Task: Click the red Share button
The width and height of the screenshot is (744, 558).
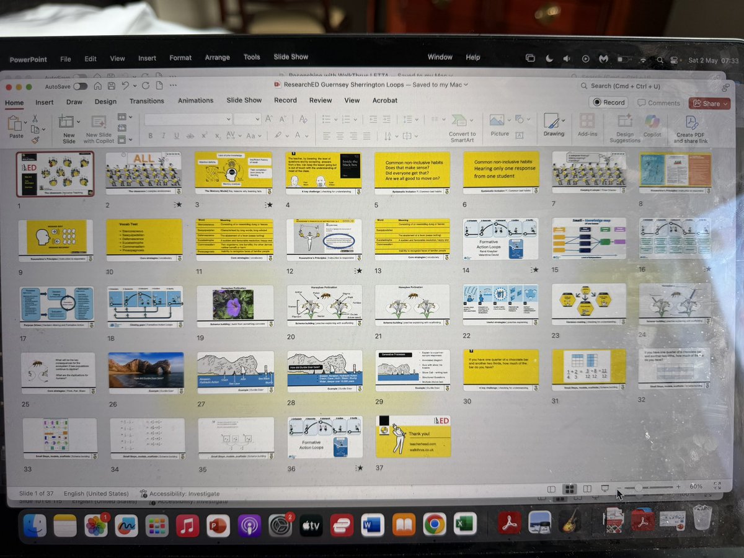Action: click(x=708, y=104)
